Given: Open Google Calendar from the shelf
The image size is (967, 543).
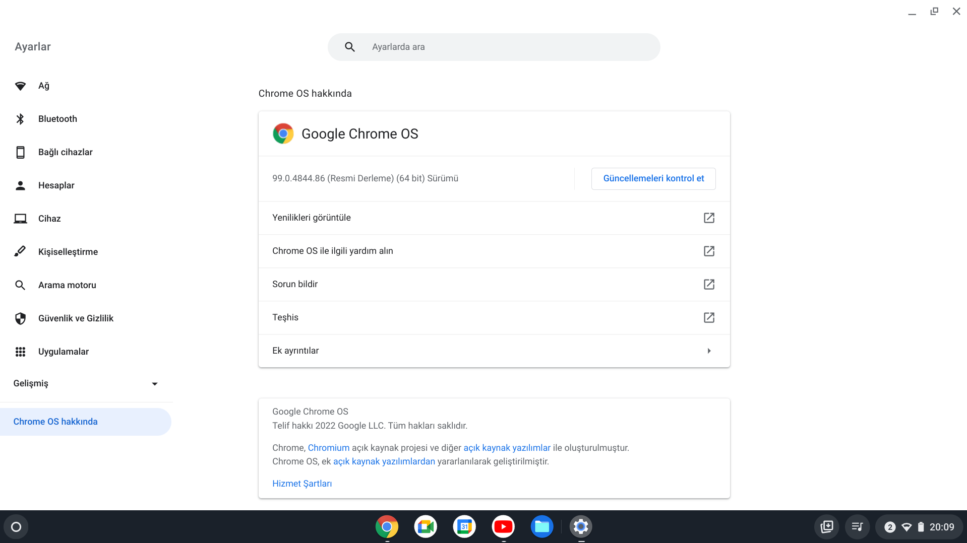Looking at the screenshot, I should [464, 527].
